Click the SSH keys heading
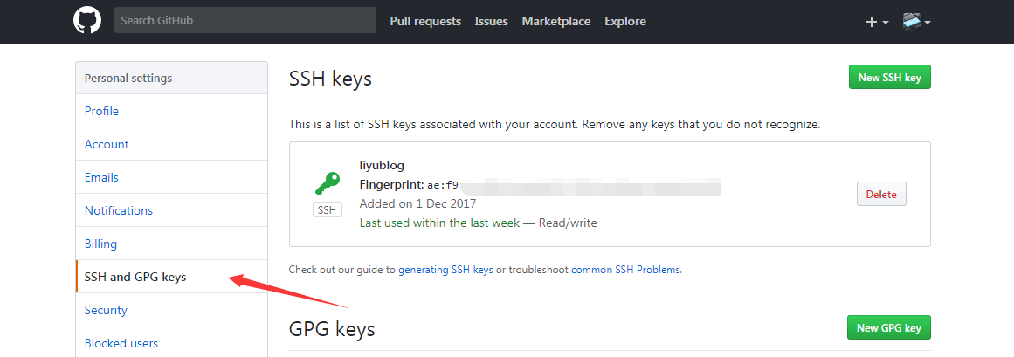 [330, 79]
